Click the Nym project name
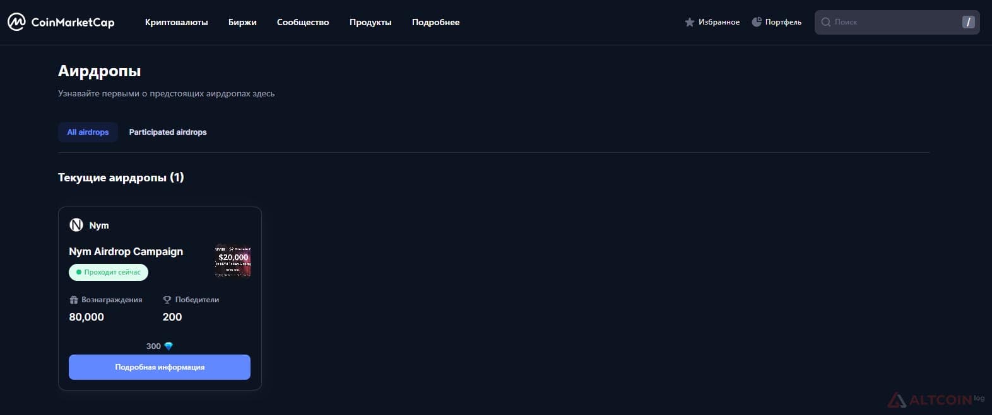Image resolution: width=992 pixels, height=415 pixels. (x=99, y=225)
